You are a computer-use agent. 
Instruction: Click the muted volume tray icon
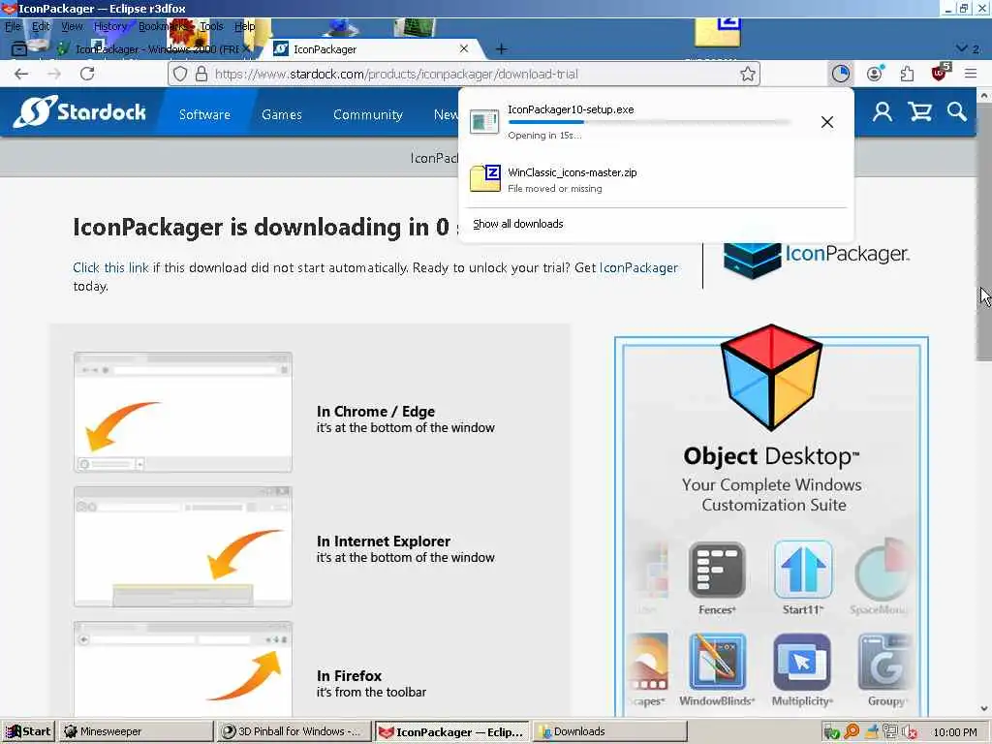click(x=909, y=731)
